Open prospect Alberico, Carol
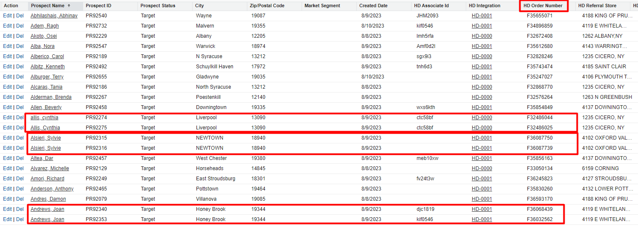Screen dimensions: 638x227 47,56
